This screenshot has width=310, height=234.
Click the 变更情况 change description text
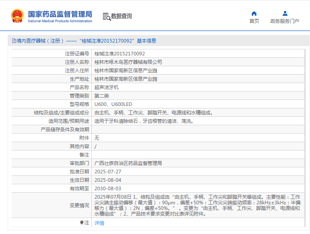197,206
